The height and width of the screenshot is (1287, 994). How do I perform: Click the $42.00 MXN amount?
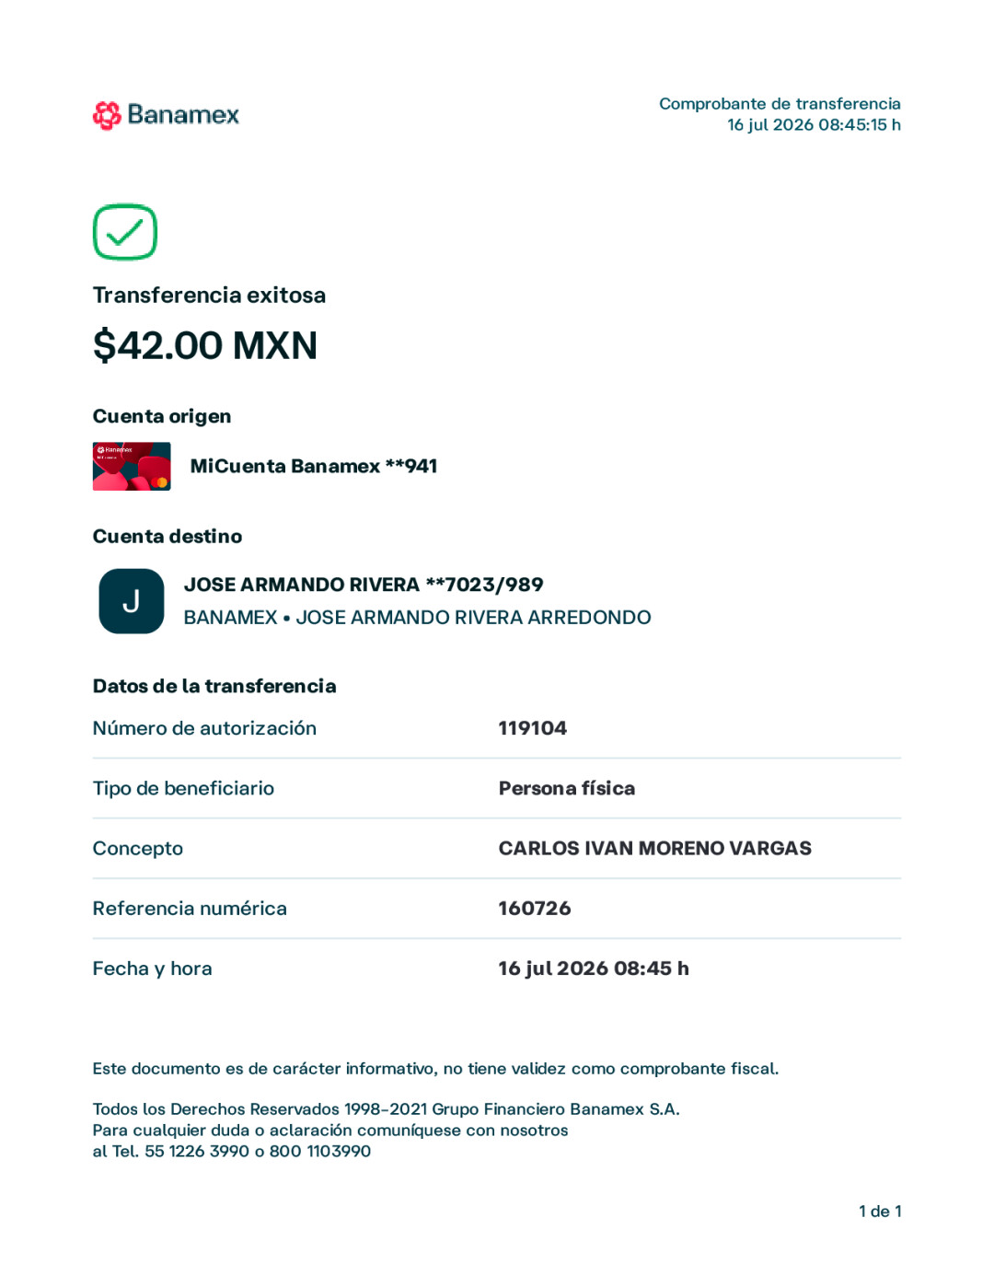pos(205,346)
